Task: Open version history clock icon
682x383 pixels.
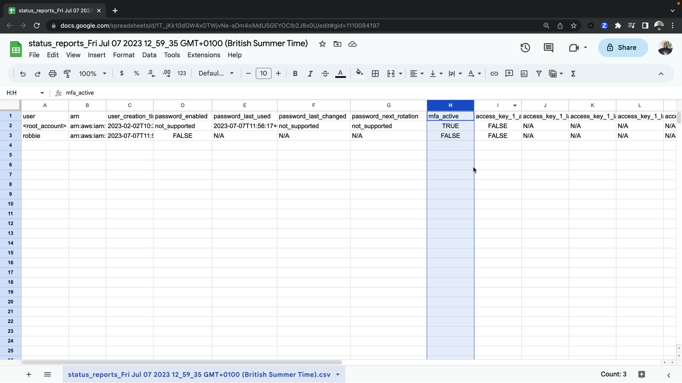Action: (x=525, y=48)
